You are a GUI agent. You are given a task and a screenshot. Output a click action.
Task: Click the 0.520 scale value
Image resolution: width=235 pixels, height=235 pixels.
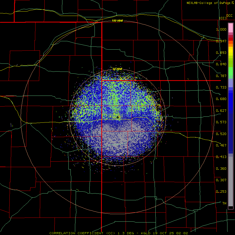click(x=221, y=134)
